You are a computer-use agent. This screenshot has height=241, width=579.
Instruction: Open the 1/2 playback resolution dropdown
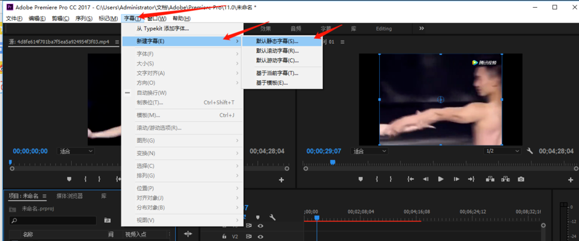pos(498,151)
